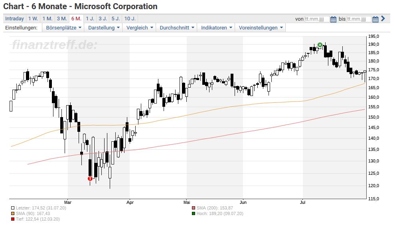395x225 pixels.
Task: Open the 'von' date calendar picker
Action: pos(333,20)
